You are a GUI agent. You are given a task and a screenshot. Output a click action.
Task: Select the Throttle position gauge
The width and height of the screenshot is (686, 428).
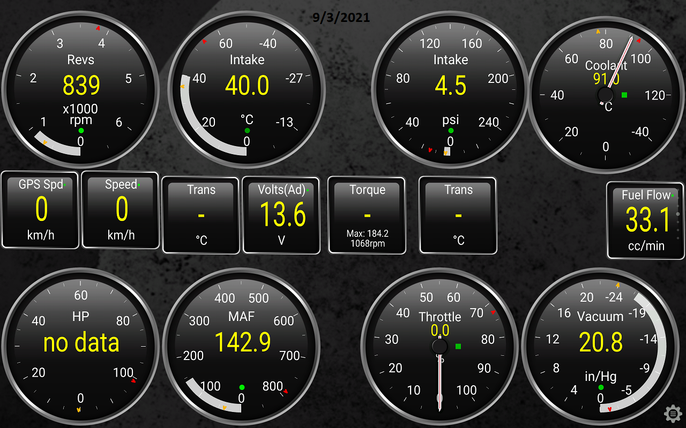coord(439,347)
